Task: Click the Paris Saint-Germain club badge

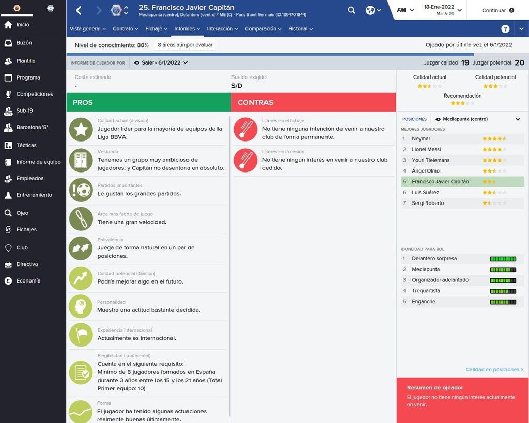Action: click(x=116, y=10)
